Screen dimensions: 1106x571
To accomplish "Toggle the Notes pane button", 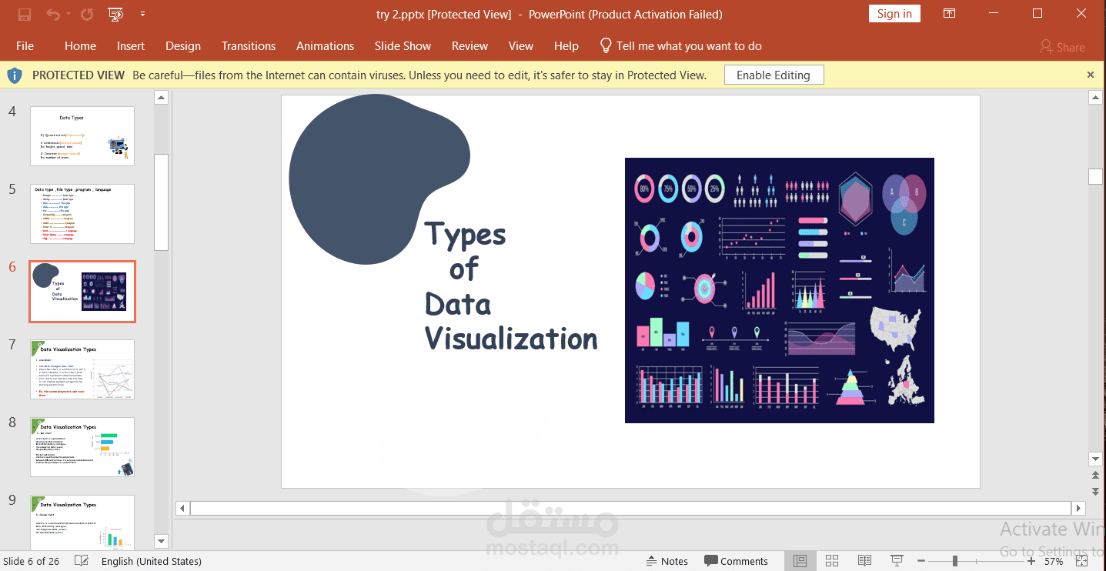I will tap(667, 561).
